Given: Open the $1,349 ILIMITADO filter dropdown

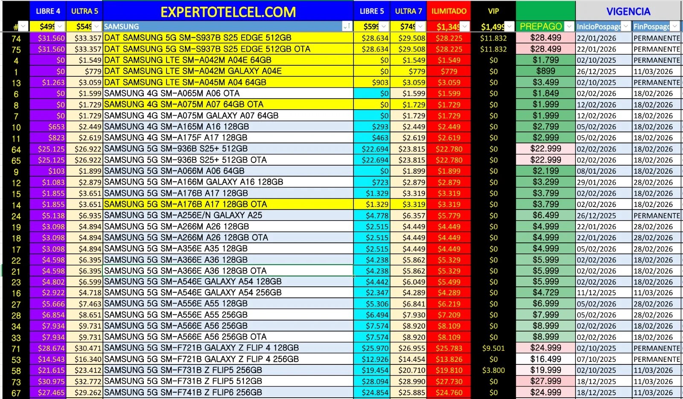Looking at the screenshot, I should click(x=465, y=26).
